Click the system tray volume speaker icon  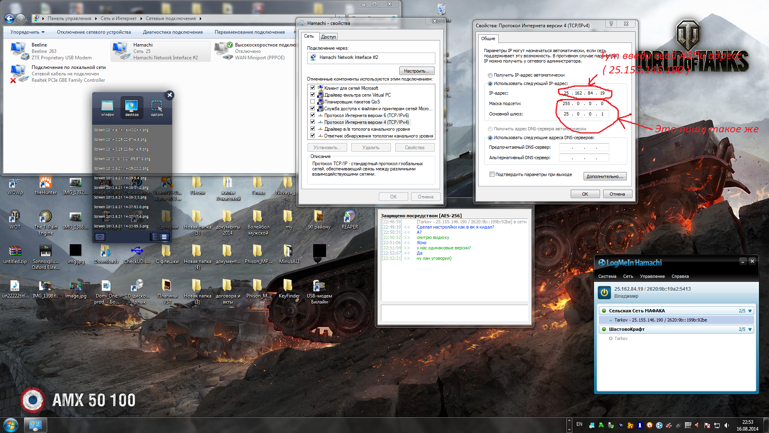click(727, 425)
